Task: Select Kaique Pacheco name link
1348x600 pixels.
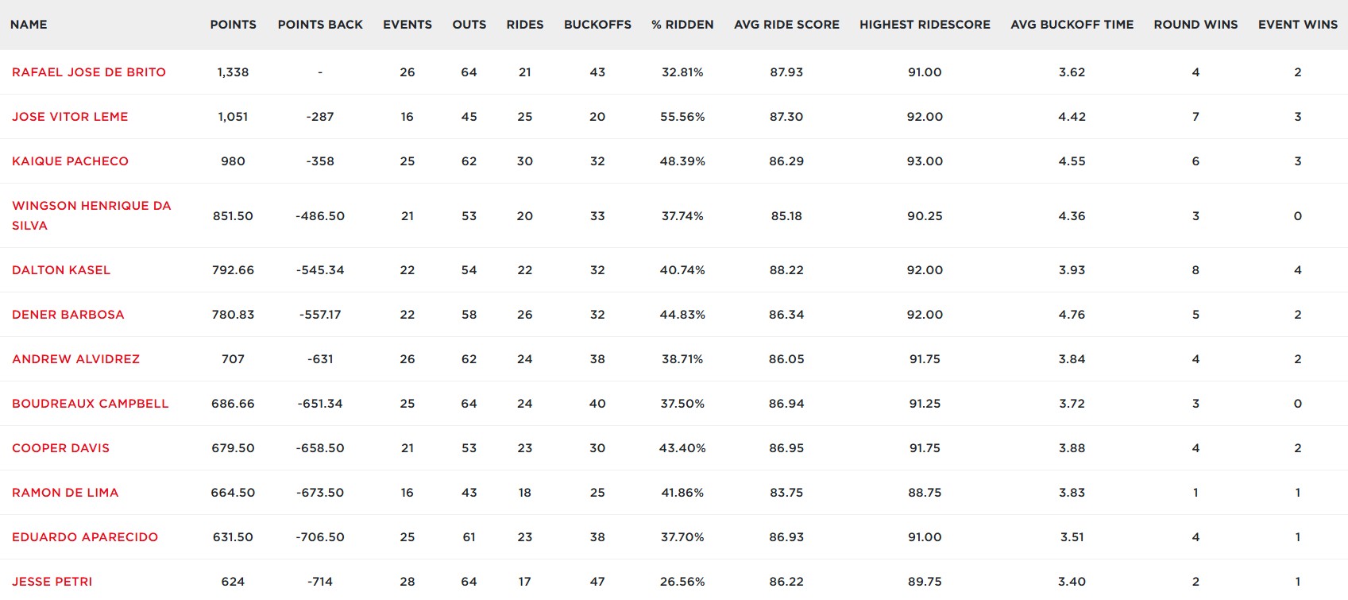Action: [x=70, y=161]
